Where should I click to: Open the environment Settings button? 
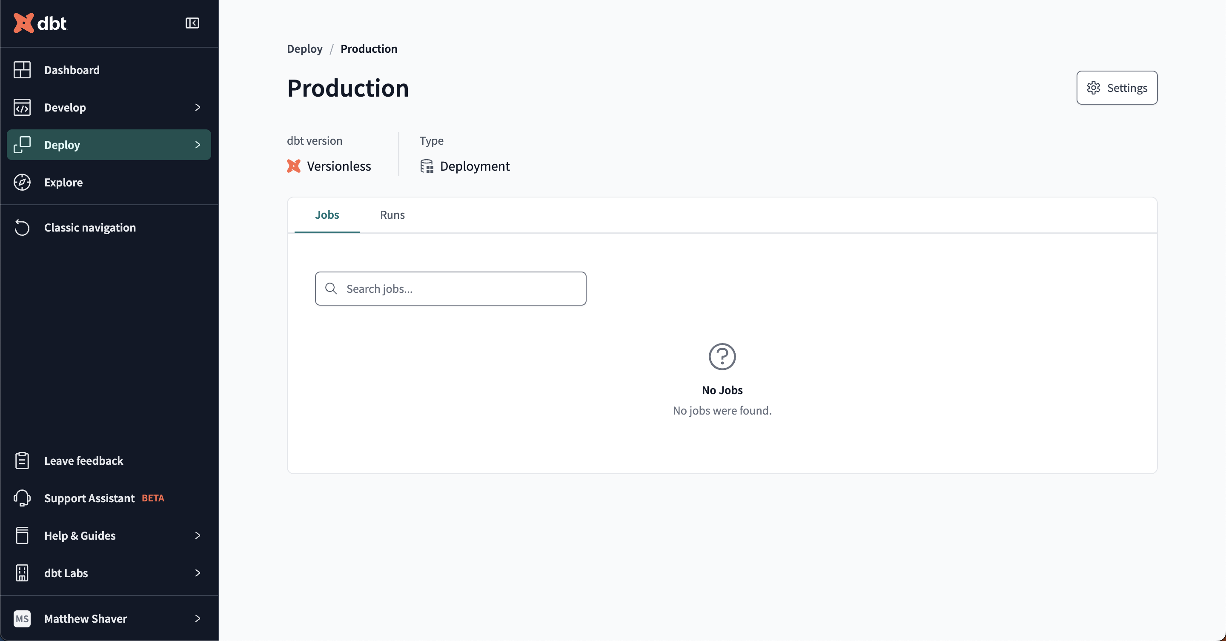tap(1117, 88)
